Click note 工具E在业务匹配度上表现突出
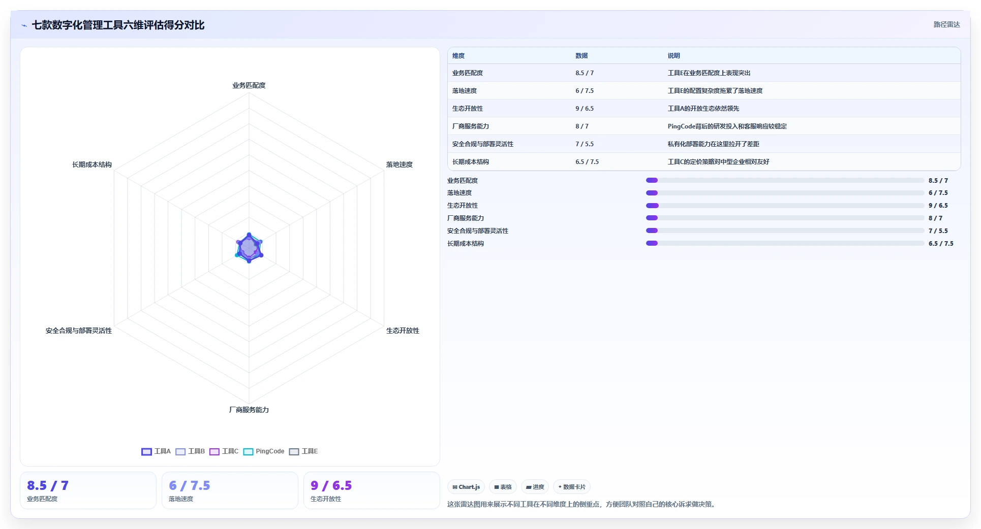This screenshot has width=981, height=529. click(709, 73)
